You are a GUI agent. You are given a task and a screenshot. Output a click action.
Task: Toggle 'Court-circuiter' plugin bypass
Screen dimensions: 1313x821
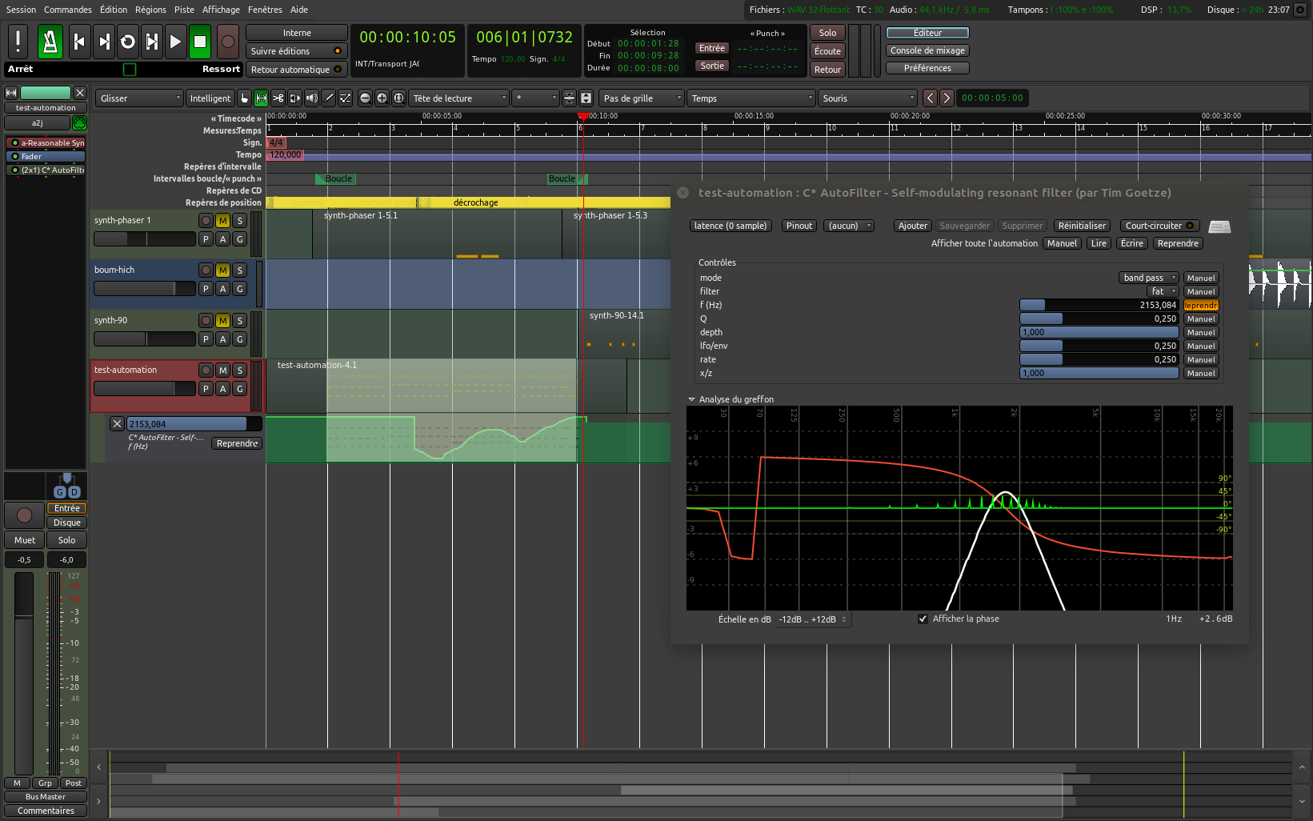1159,226
